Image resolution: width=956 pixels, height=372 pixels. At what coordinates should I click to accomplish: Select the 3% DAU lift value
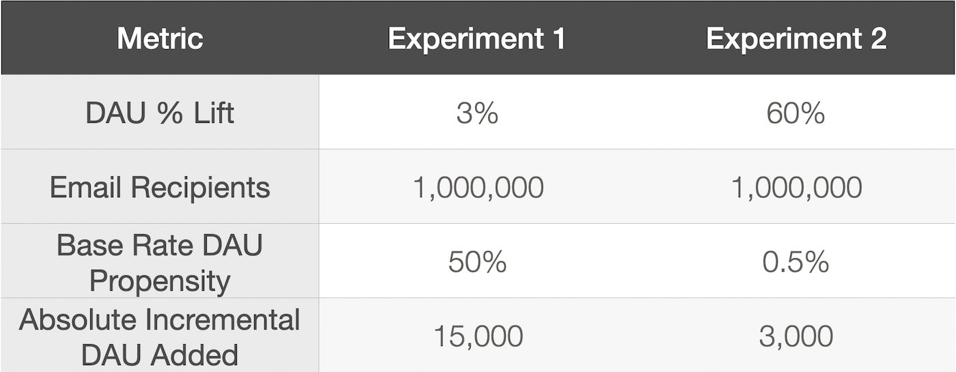(x=477, y=113)
